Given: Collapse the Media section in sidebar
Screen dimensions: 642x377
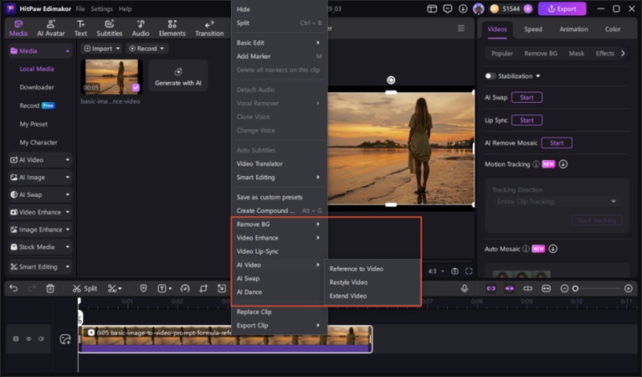Looking at the screenshot, I should tap(68, 51).
